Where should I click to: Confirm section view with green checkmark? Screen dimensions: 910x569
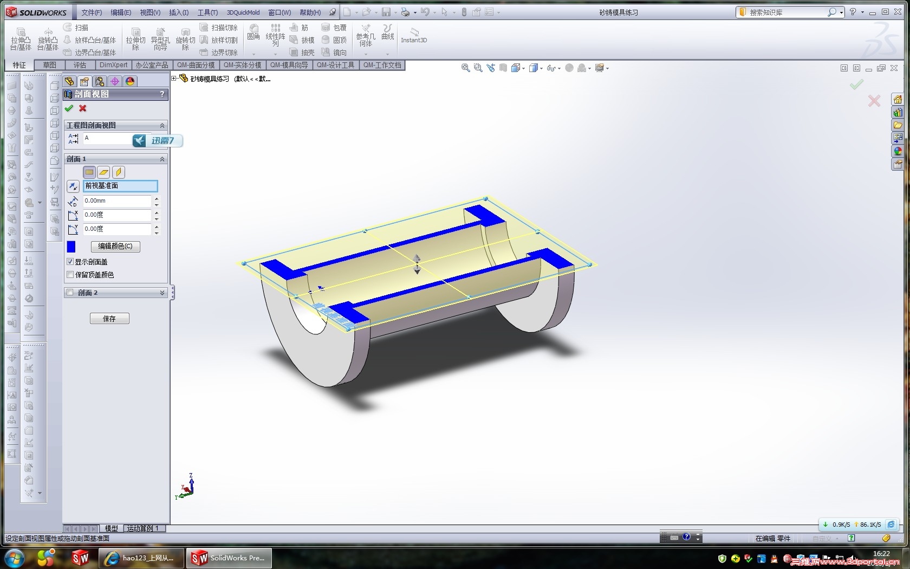[x=69, y=108]
